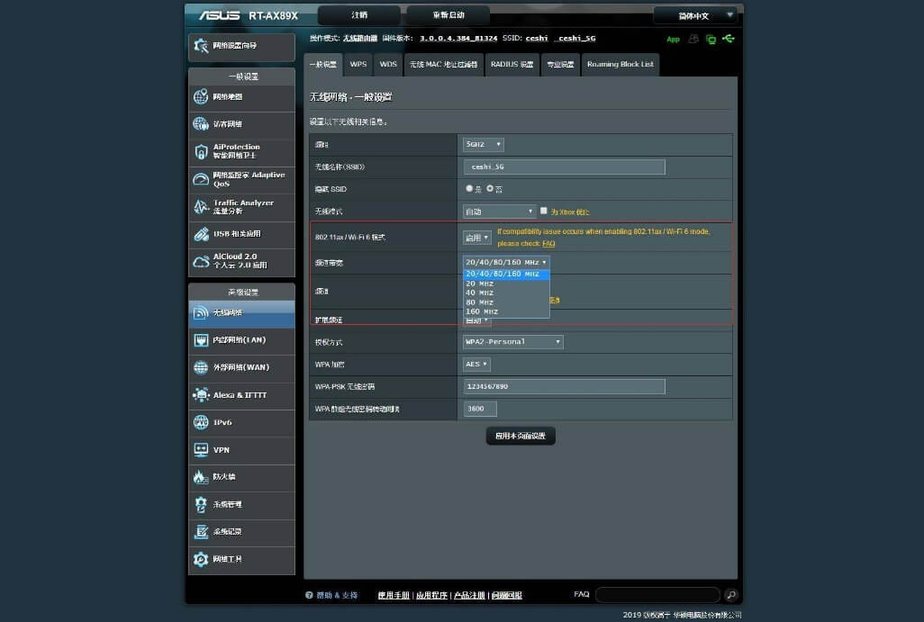The height and width of the screenshot is (622, 924).
Task: Click the USB status icon in header
Action: coord(728,39)
